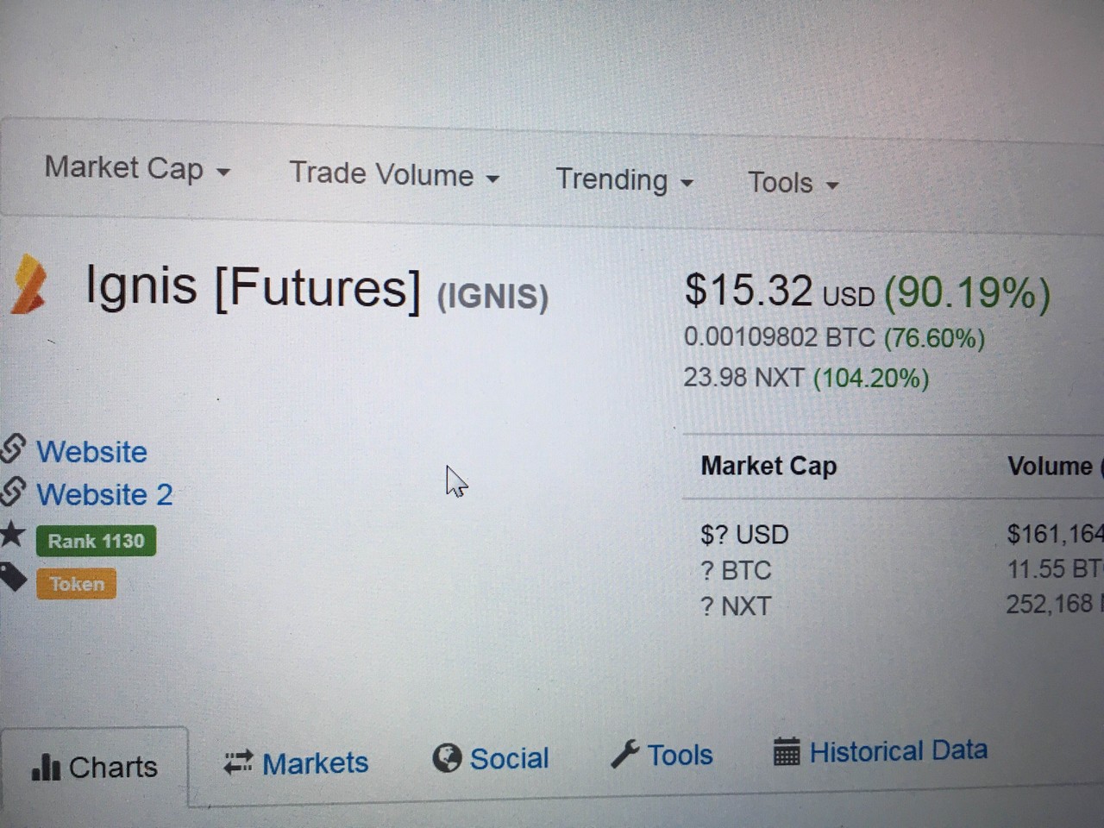Open the wrench Tools tab
The image size is (1104, 828).
click(680, 756)
